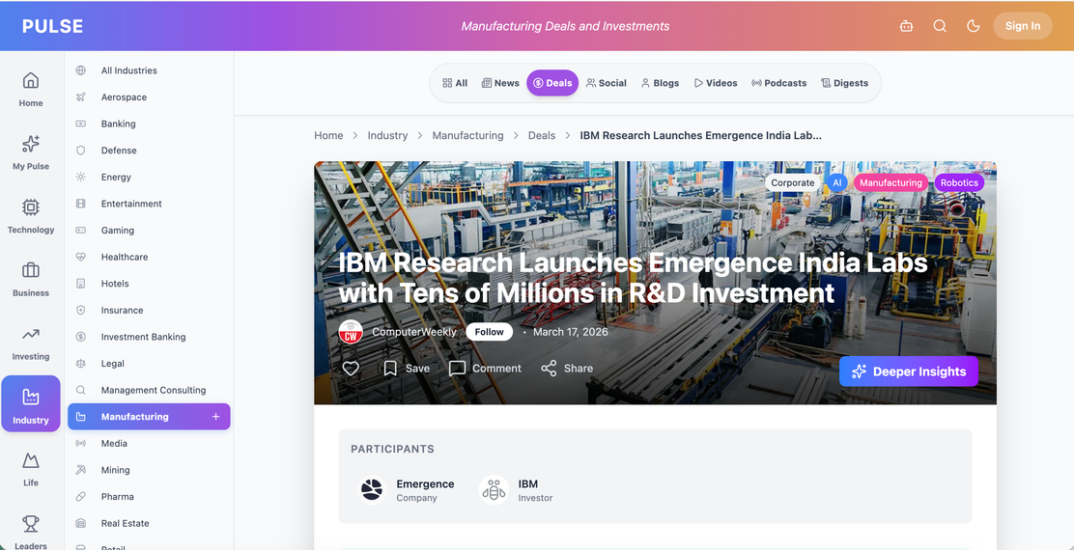
Task: Switch to the Digests tab
Action: point(844,83)
